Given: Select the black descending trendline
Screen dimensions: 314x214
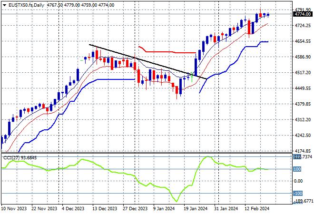Looking at the screenshot, I should [x=148, y=62].
